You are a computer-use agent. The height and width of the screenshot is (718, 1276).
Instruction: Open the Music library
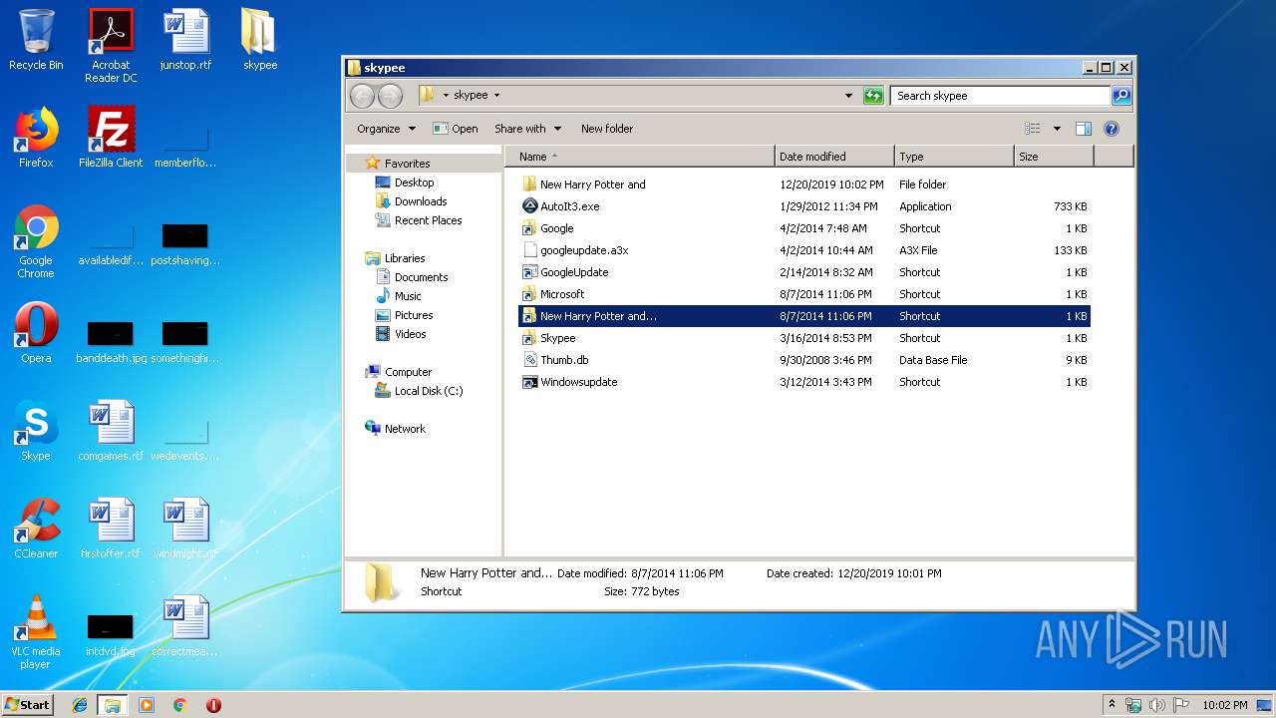(x=407, y=296)
